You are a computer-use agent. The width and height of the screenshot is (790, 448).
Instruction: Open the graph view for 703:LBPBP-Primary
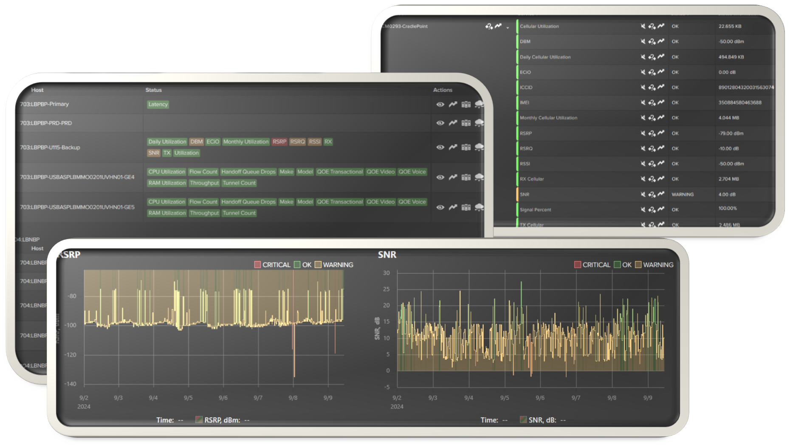453,105
